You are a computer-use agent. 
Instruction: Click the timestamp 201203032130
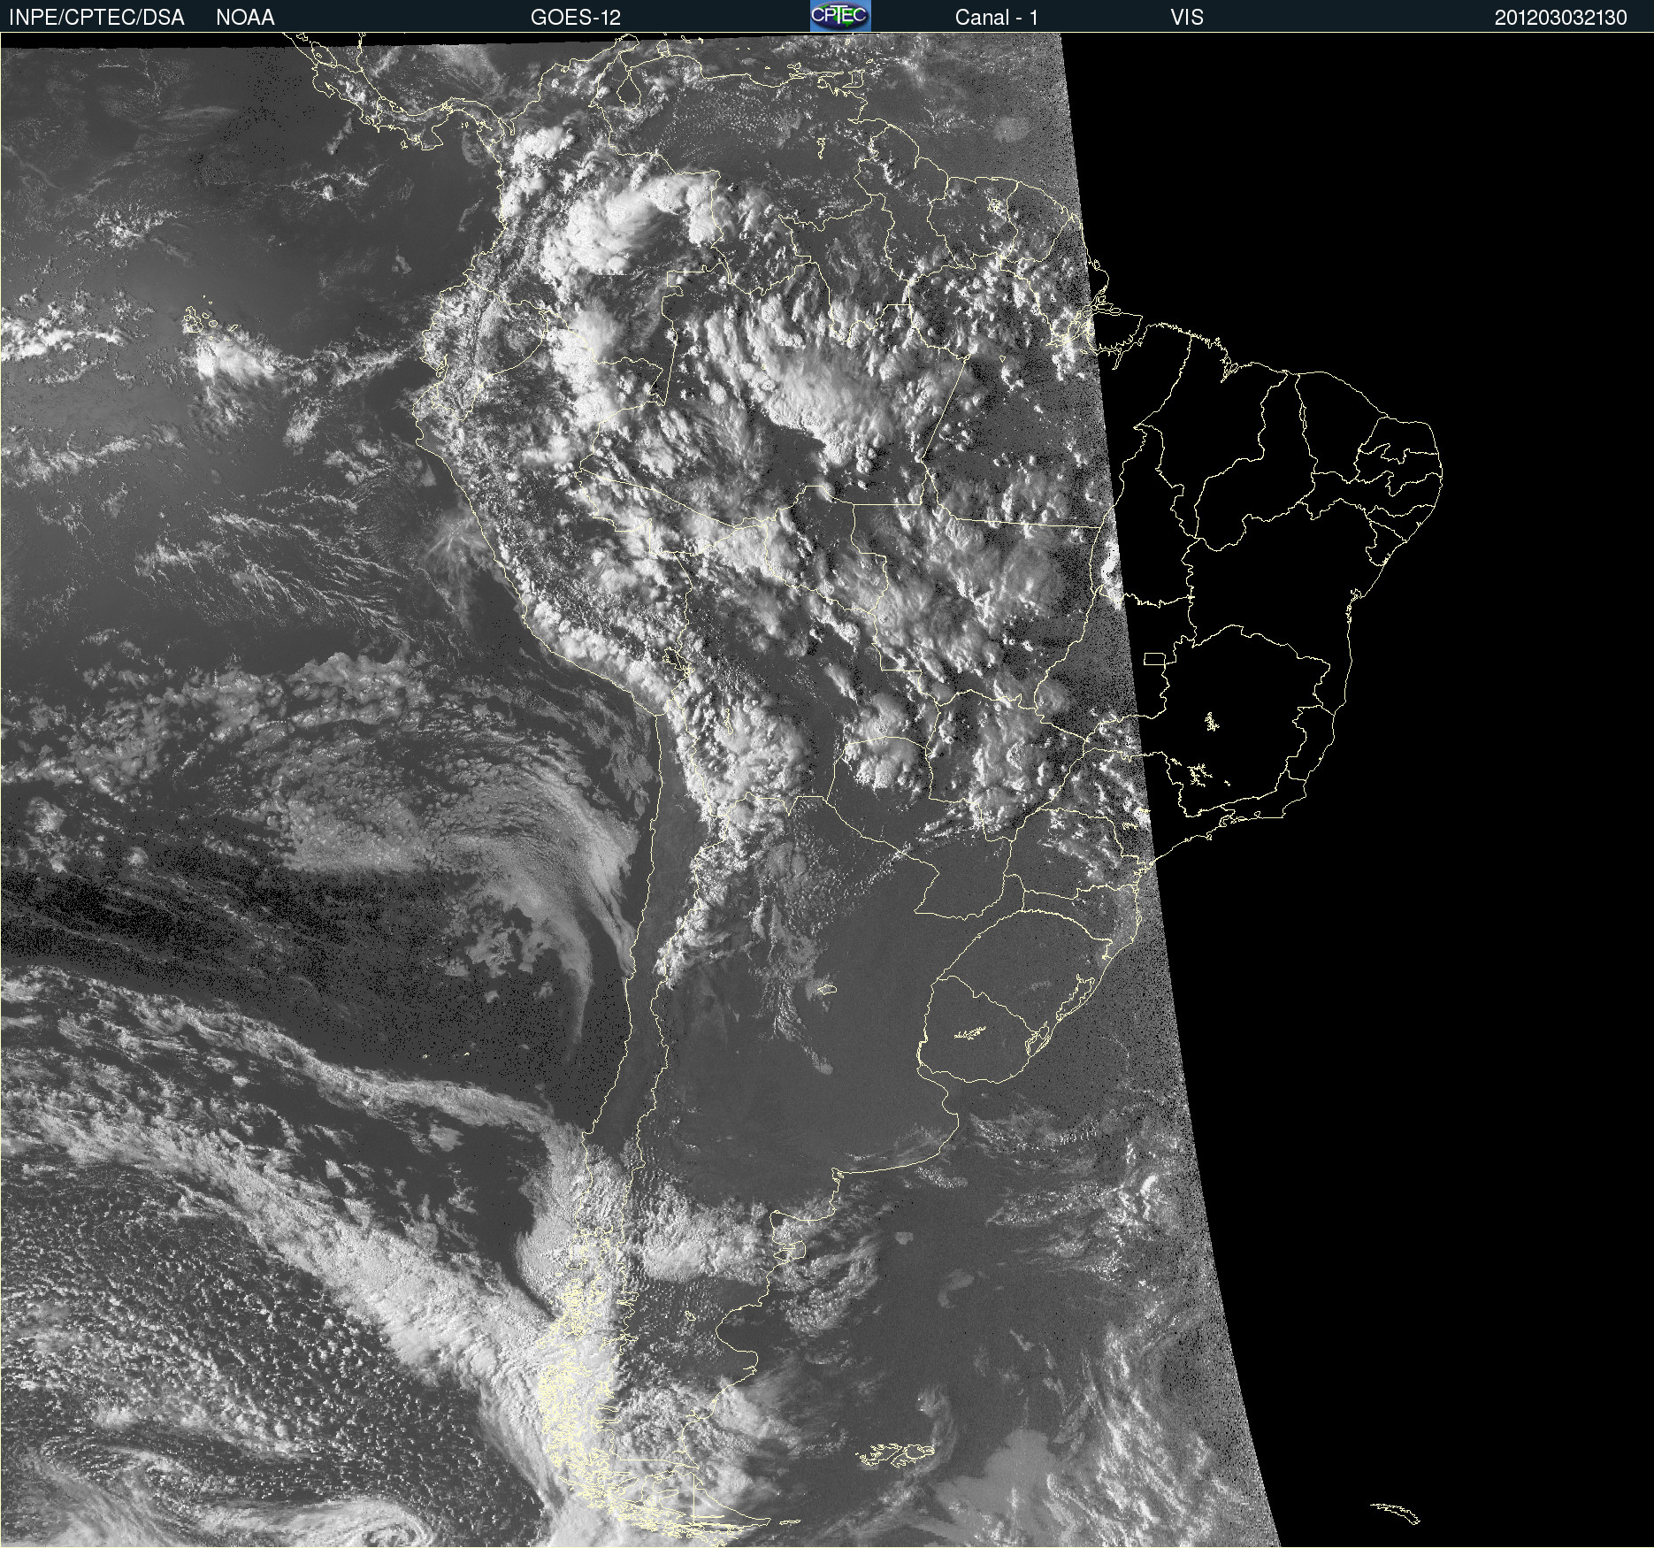point(1561,18)
